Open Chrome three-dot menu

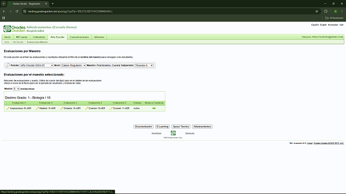tap(342, 11)
